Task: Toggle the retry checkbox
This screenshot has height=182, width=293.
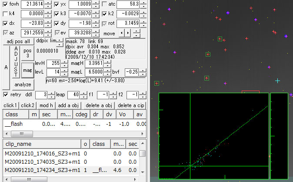Action: (5, 94)
